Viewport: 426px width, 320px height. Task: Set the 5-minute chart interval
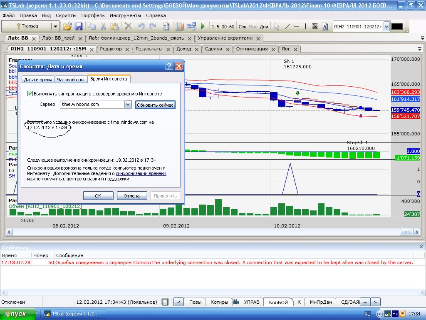point(218,27)
